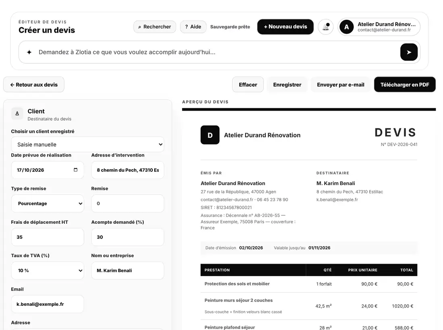The width and height of the screenshot is (443, 330).
Task: Click the Effacer button
Action: tap(248, 85)
